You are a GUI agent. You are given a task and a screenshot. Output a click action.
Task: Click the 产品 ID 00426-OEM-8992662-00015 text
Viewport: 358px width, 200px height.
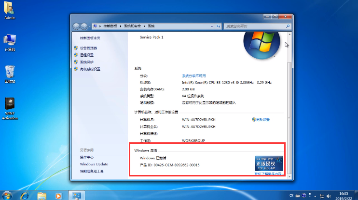point(170,165)
